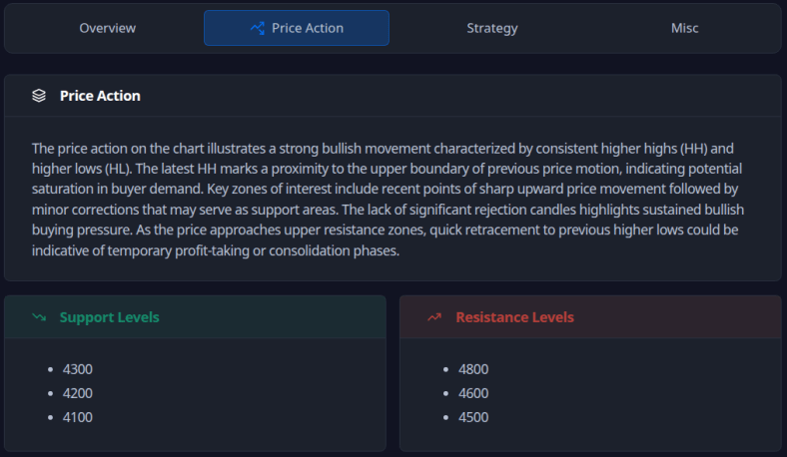Click the Price Action section heading text
This screenshot has width=787, height=457.
click(x=100, y=96)
